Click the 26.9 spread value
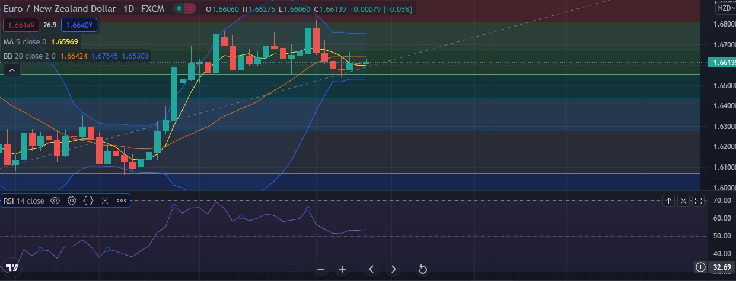This screenshot has width=736, height=281. [x=50, y=25]
